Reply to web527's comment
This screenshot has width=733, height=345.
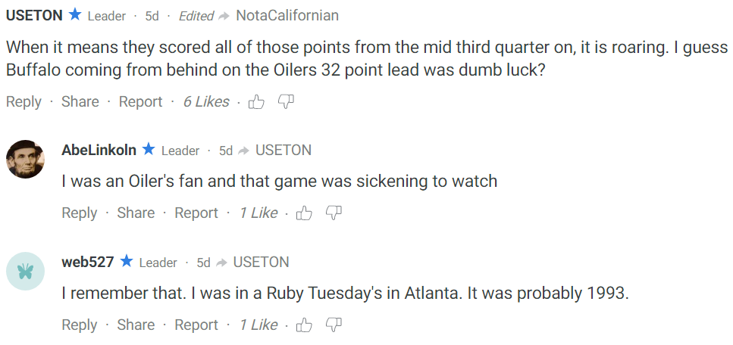click(x=80, y=325)
